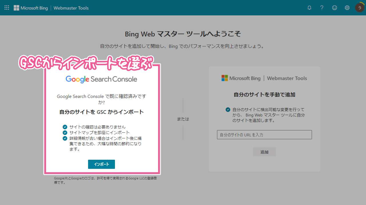366x205 pixels.
Task: Open the notifications bell
Action: click(309, 8)
